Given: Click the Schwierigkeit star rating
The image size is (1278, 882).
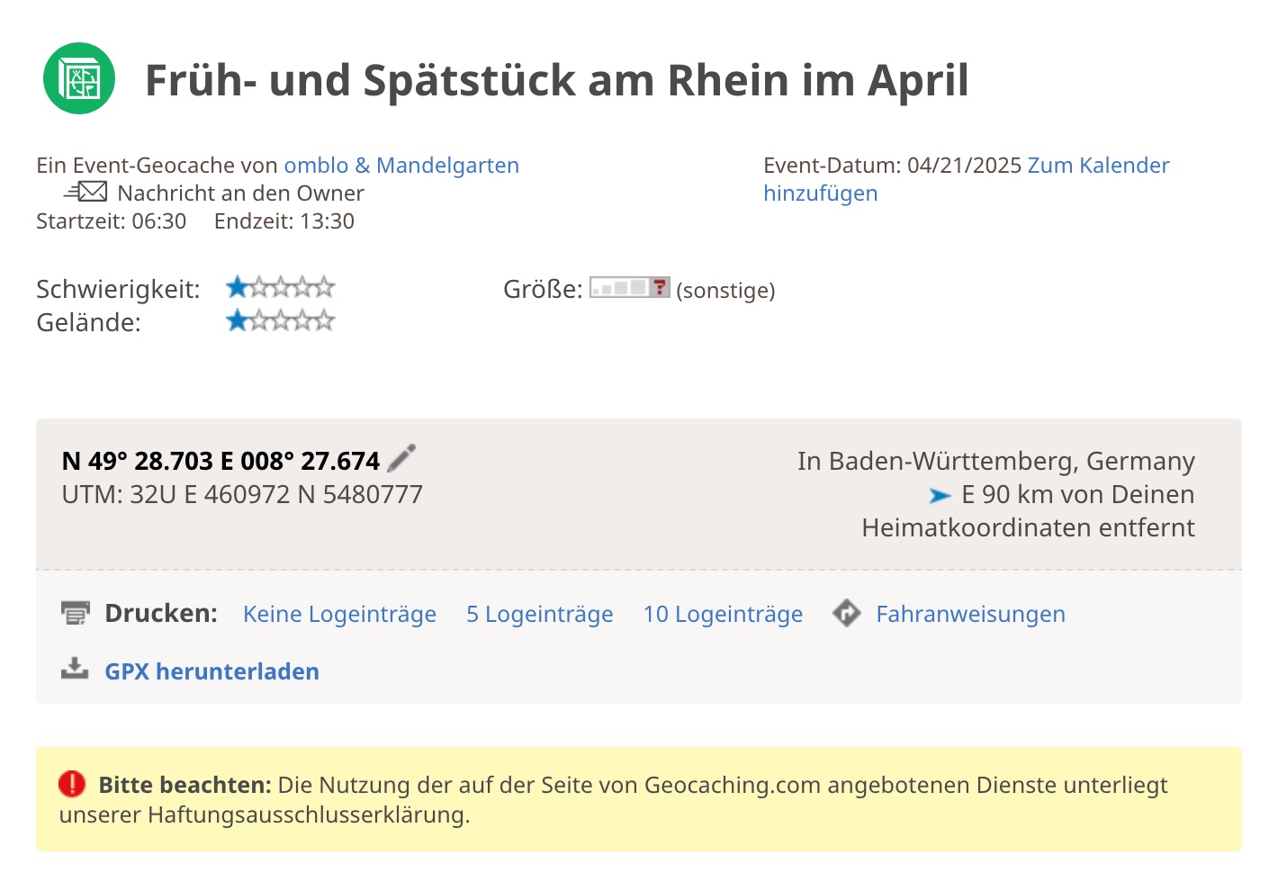Looking at the screenshot, I should (280, 288).
